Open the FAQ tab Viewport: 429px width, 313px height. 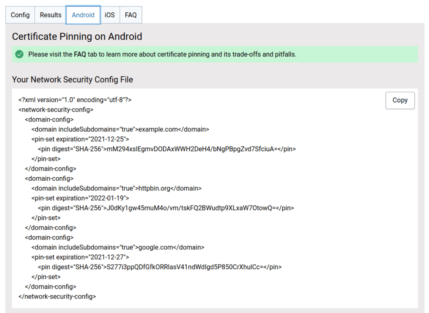pos(131,15)
